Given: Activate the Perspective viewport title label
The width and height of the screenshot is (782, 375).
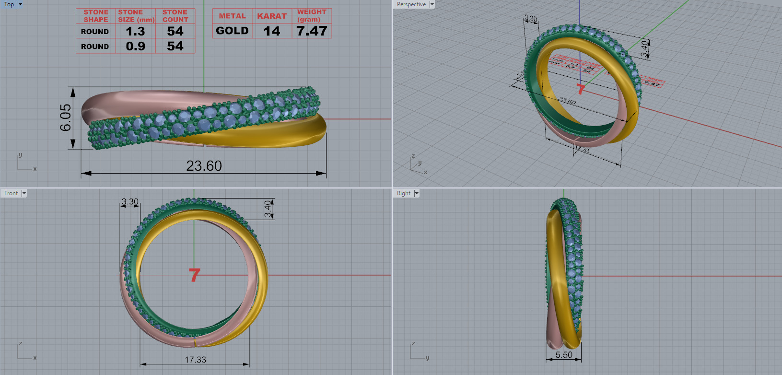Looking at the screenshot, I should [x=411, y=4].
